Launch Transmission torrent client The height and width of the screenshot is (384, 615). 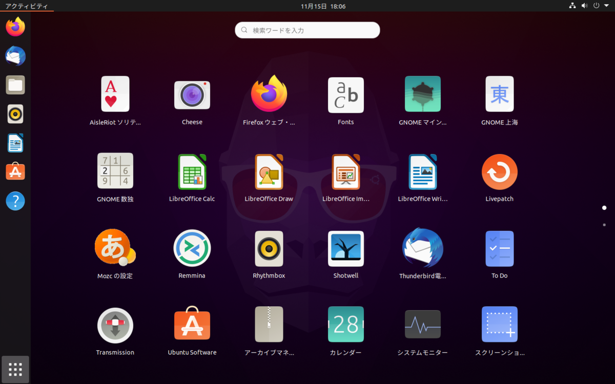[115, 325]
